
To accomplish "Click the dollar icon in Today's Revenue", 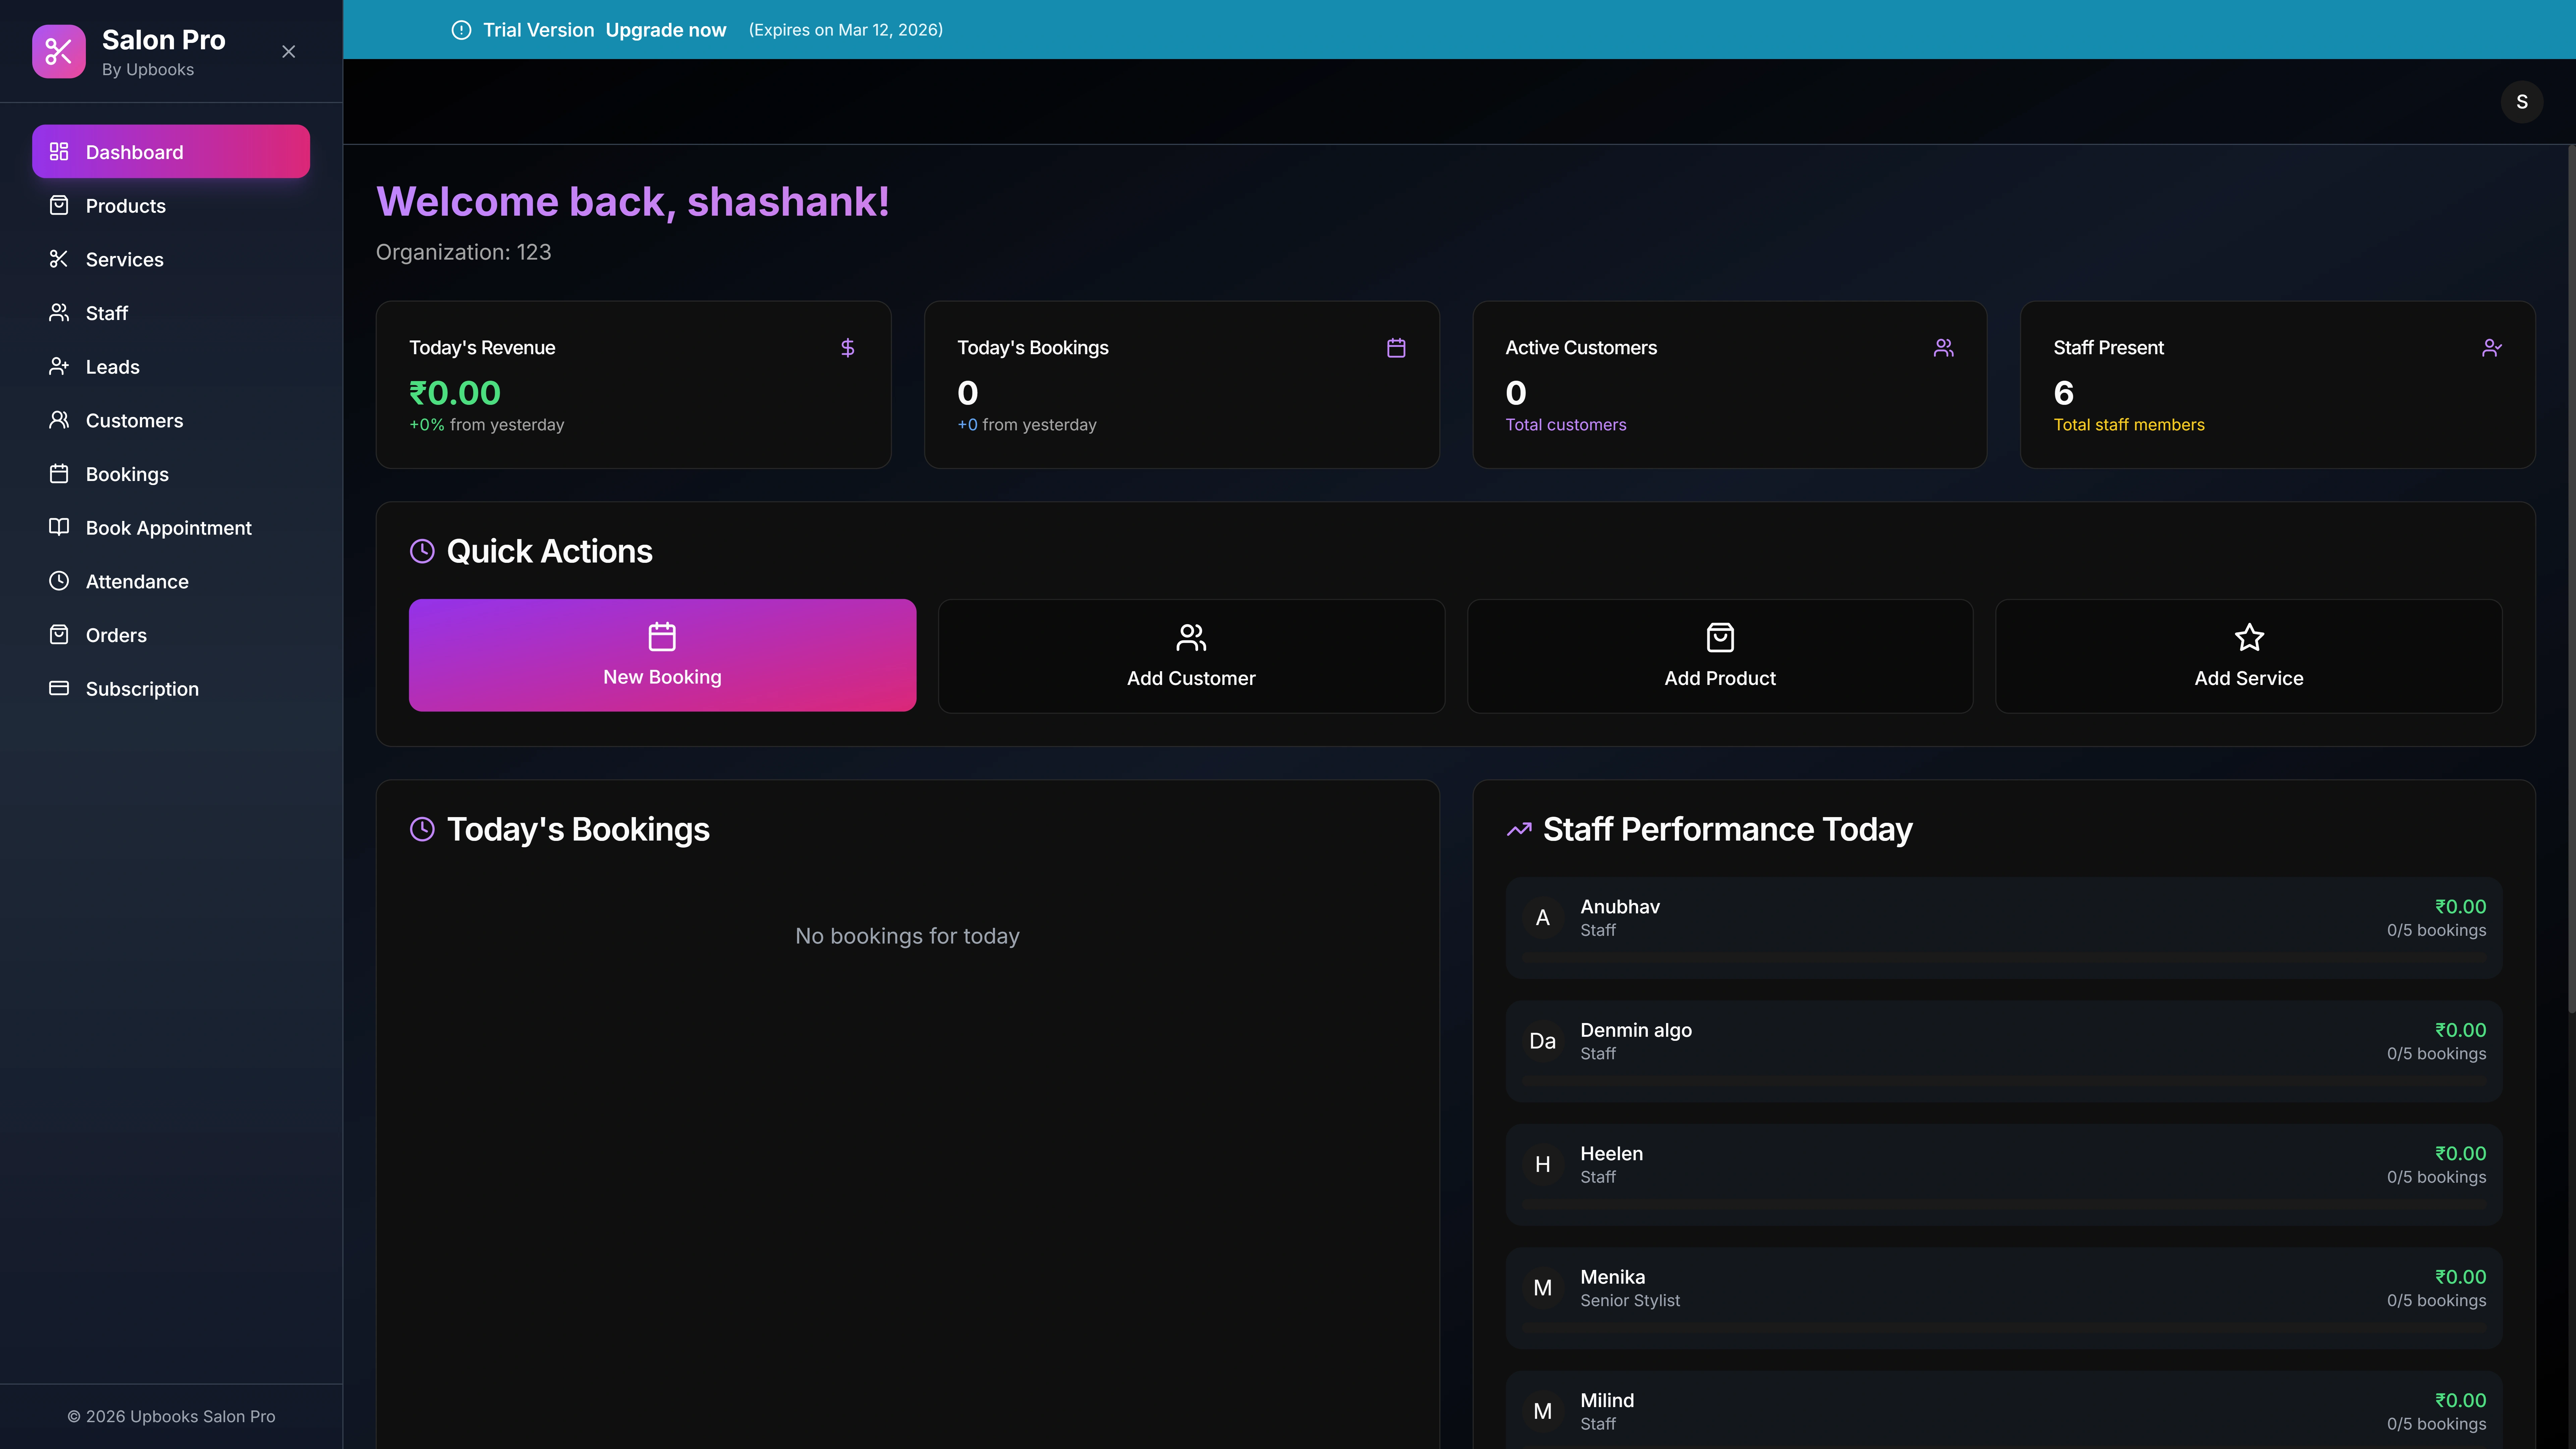I will (847, 348).
